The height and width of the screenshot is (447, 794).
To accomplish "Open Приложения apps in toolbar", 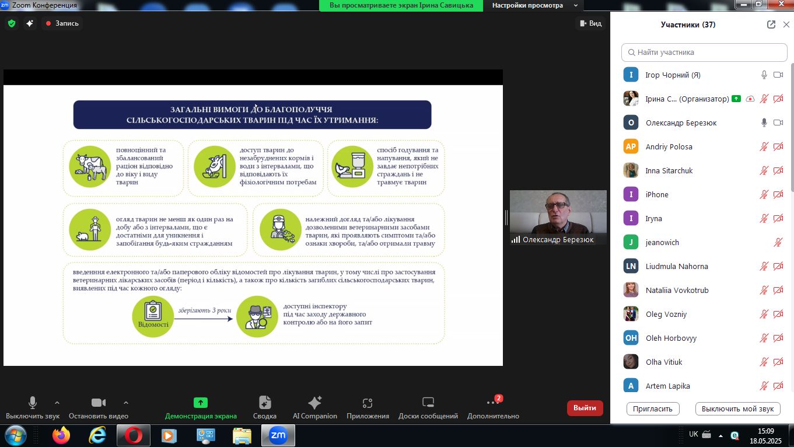I will (x=368, y=407).
